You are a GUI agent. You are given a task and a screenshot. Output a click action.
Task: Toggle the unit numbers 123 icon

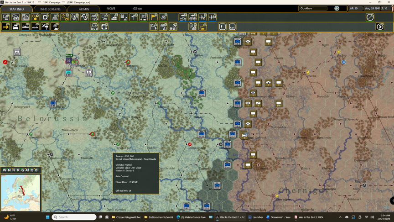94,17
